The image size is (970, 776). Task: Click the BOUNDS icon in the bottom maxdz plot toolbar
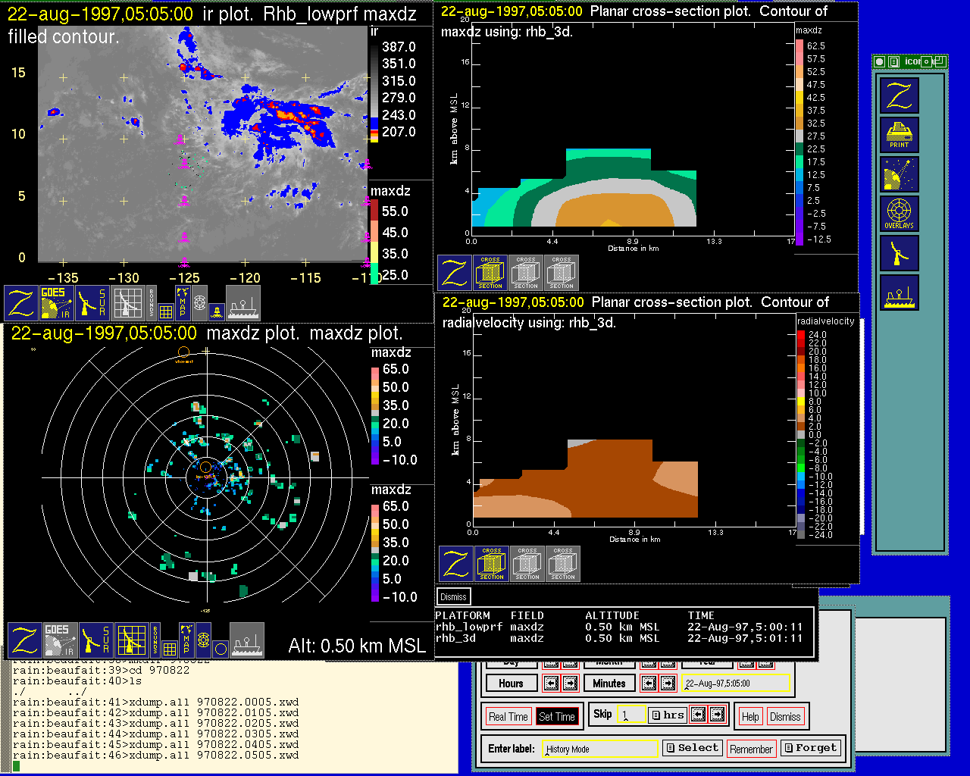coord(155,640)
